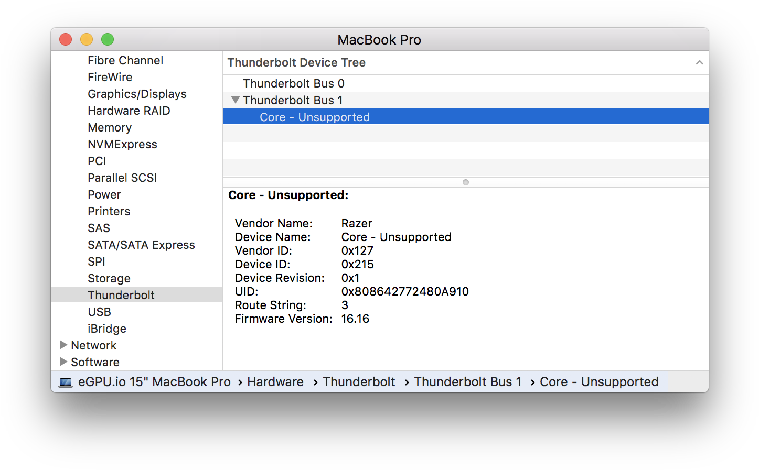Select Core - Unsupported in the device tree

pyautogui.click(x=314, y=116)
